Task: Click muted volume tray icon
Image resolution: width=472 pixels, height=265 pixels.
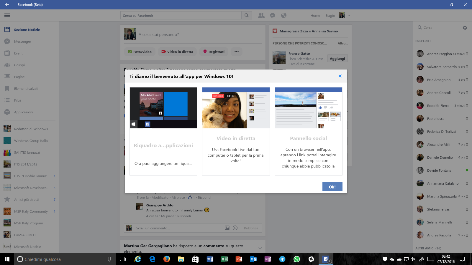Action: coord(413,259)
